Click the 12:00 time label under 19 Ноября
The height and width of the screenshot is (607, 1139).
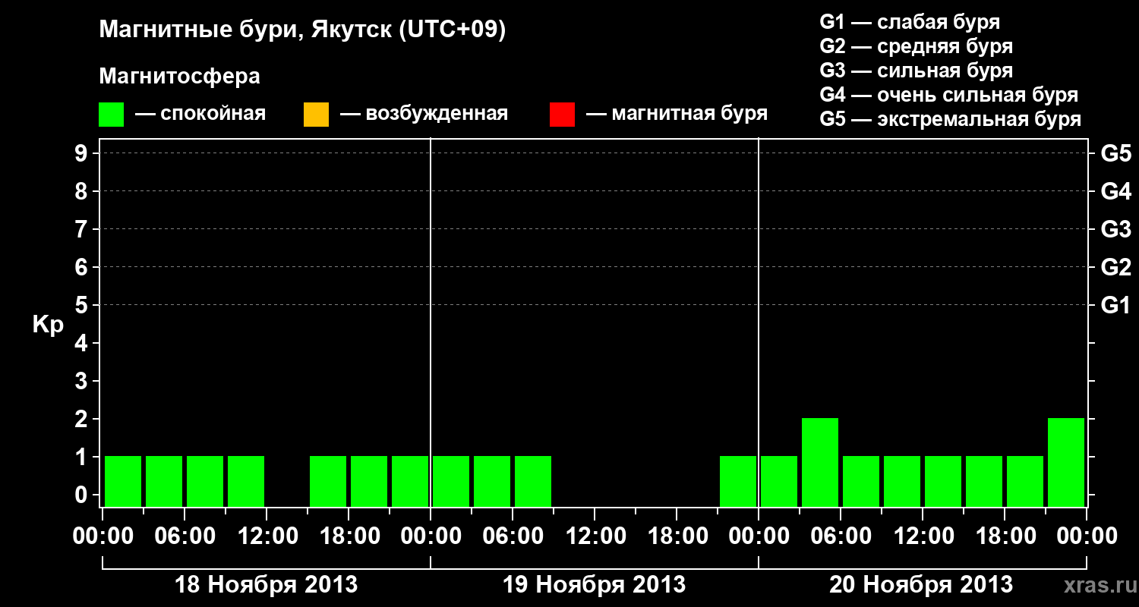[595, 536]
